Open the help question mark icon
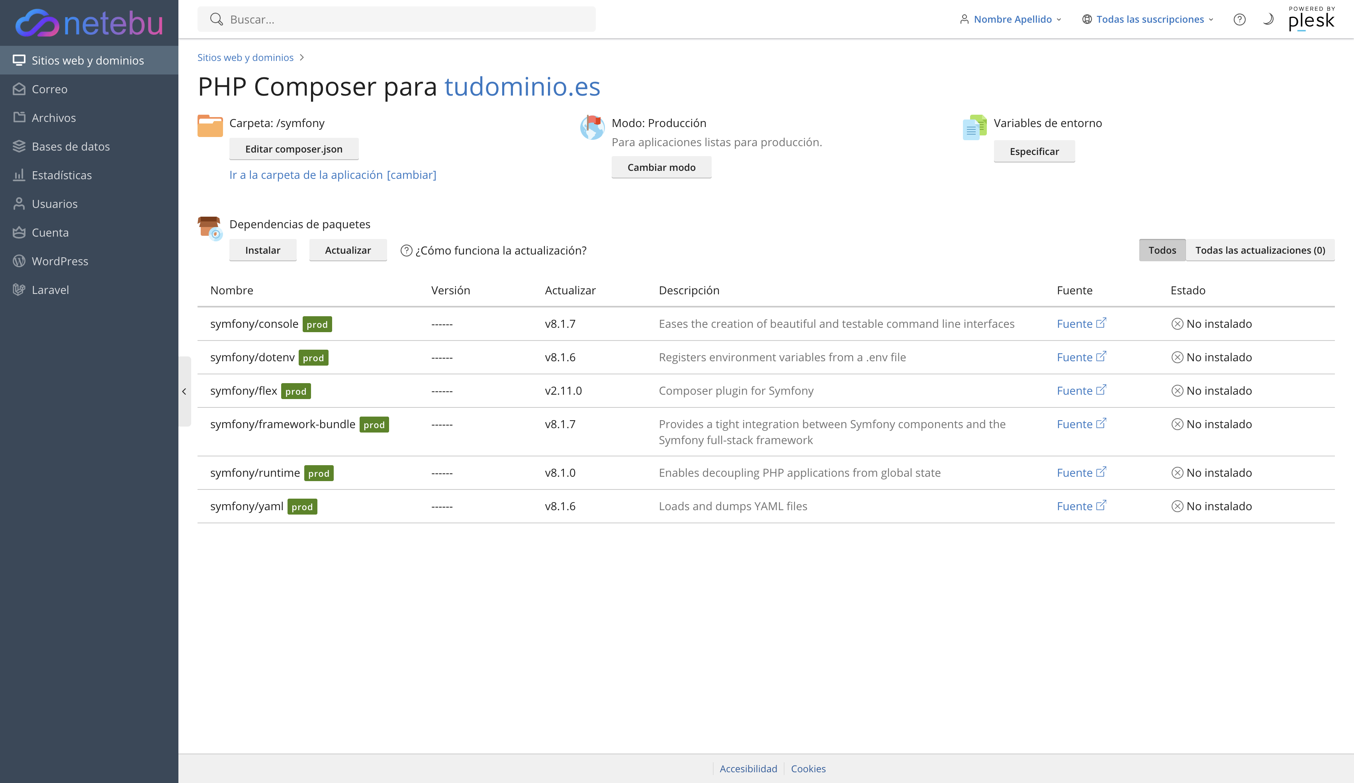 pos(1239,20)
